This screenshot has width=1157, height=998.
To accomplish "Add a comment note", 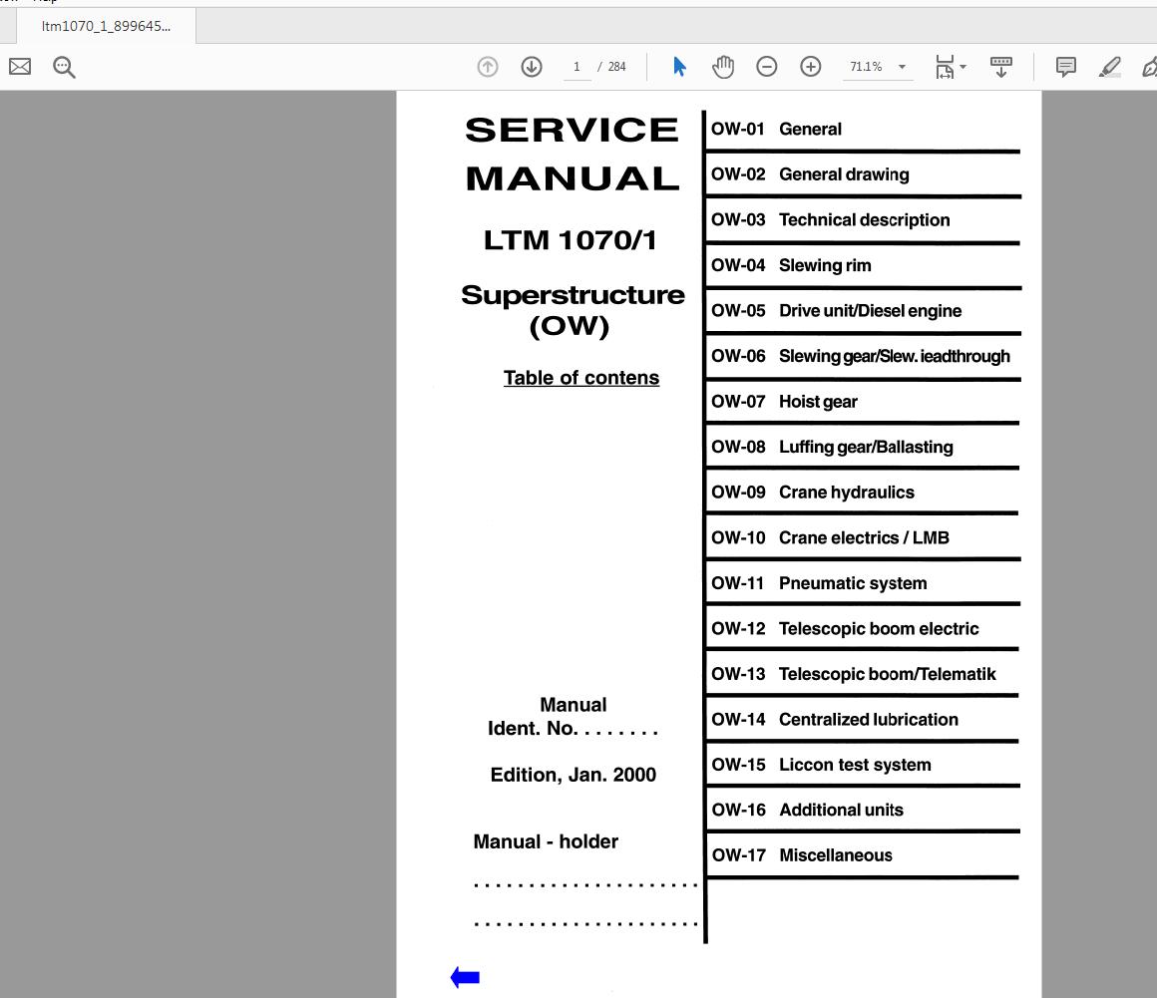I will [x=1065, y=67].
